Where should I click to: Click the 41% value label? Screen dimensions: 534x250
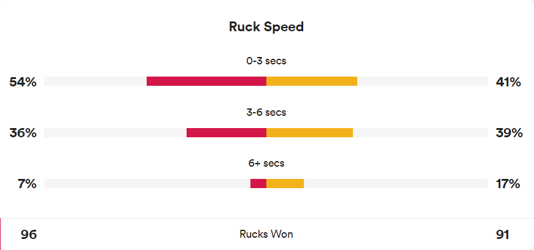click(508, 82)
